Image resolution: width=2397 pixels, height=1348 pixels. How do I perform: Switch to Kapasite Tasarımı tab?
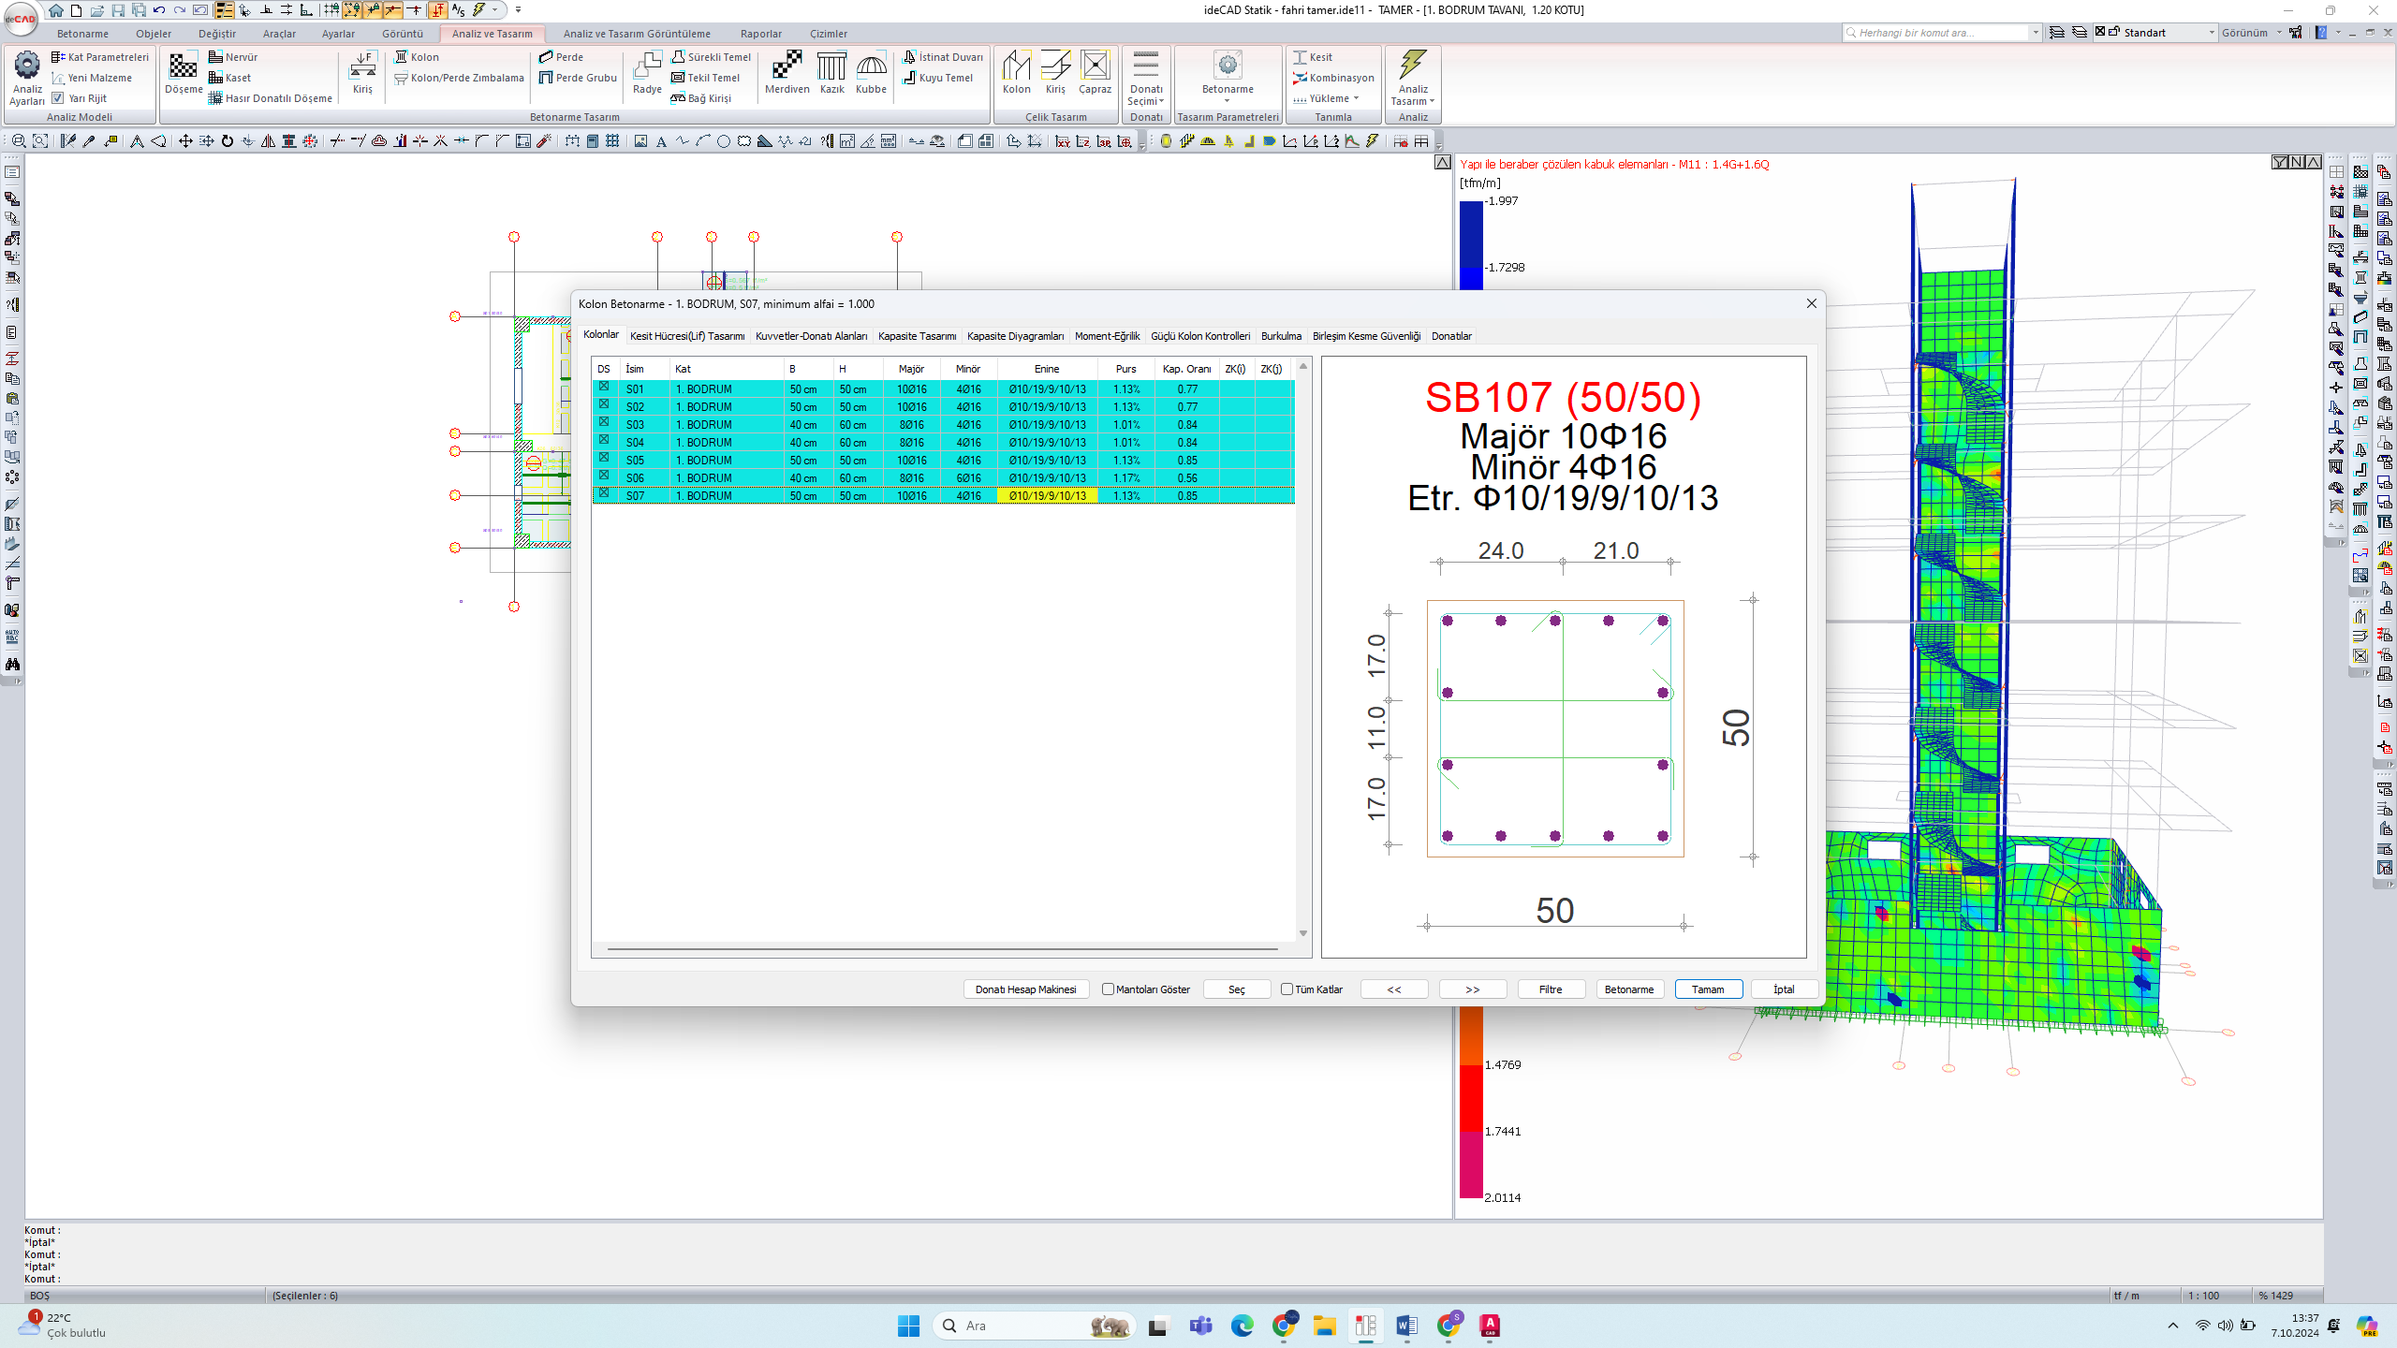coord(917,336)
